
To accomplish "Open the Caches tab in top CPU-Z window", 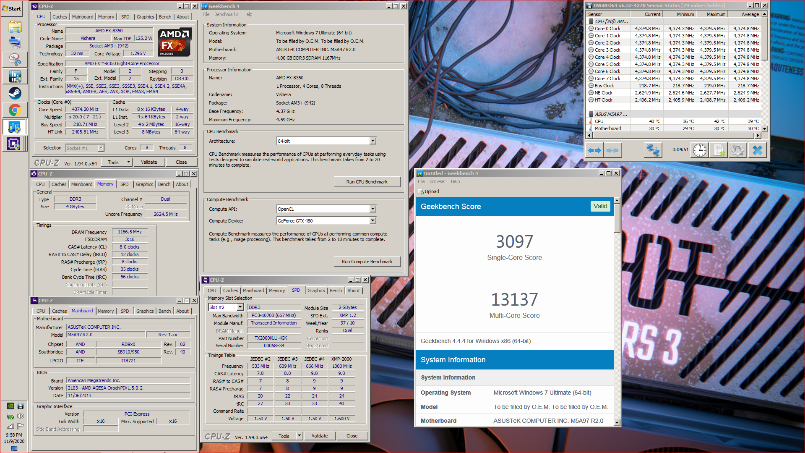I will 60,17.
